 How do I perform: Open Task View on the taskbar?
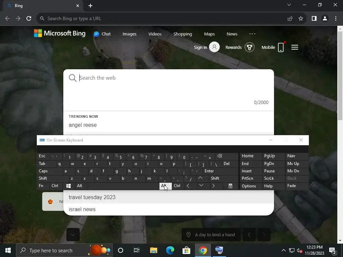tap(137, 250)
